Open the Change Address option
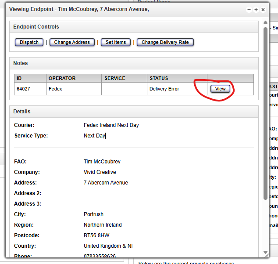 point(72,42)
